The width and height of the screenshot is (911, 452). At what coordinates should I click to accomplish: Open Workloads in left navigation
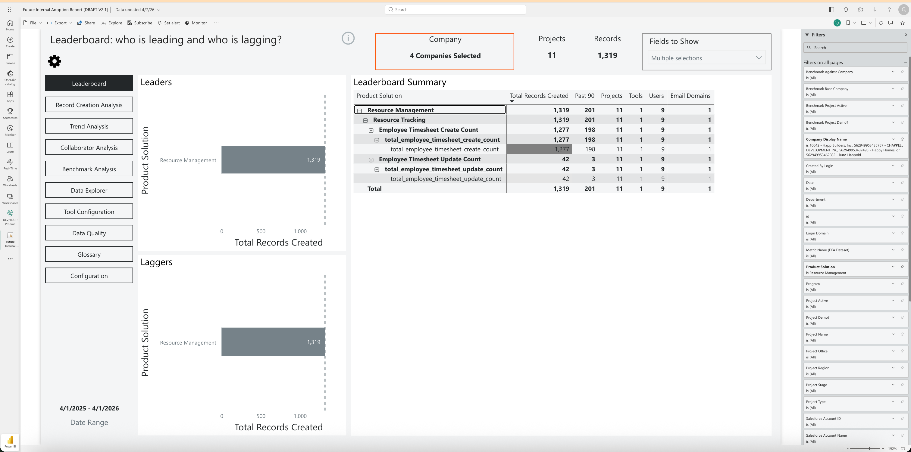pyautogui.click(x=10, y=179)
